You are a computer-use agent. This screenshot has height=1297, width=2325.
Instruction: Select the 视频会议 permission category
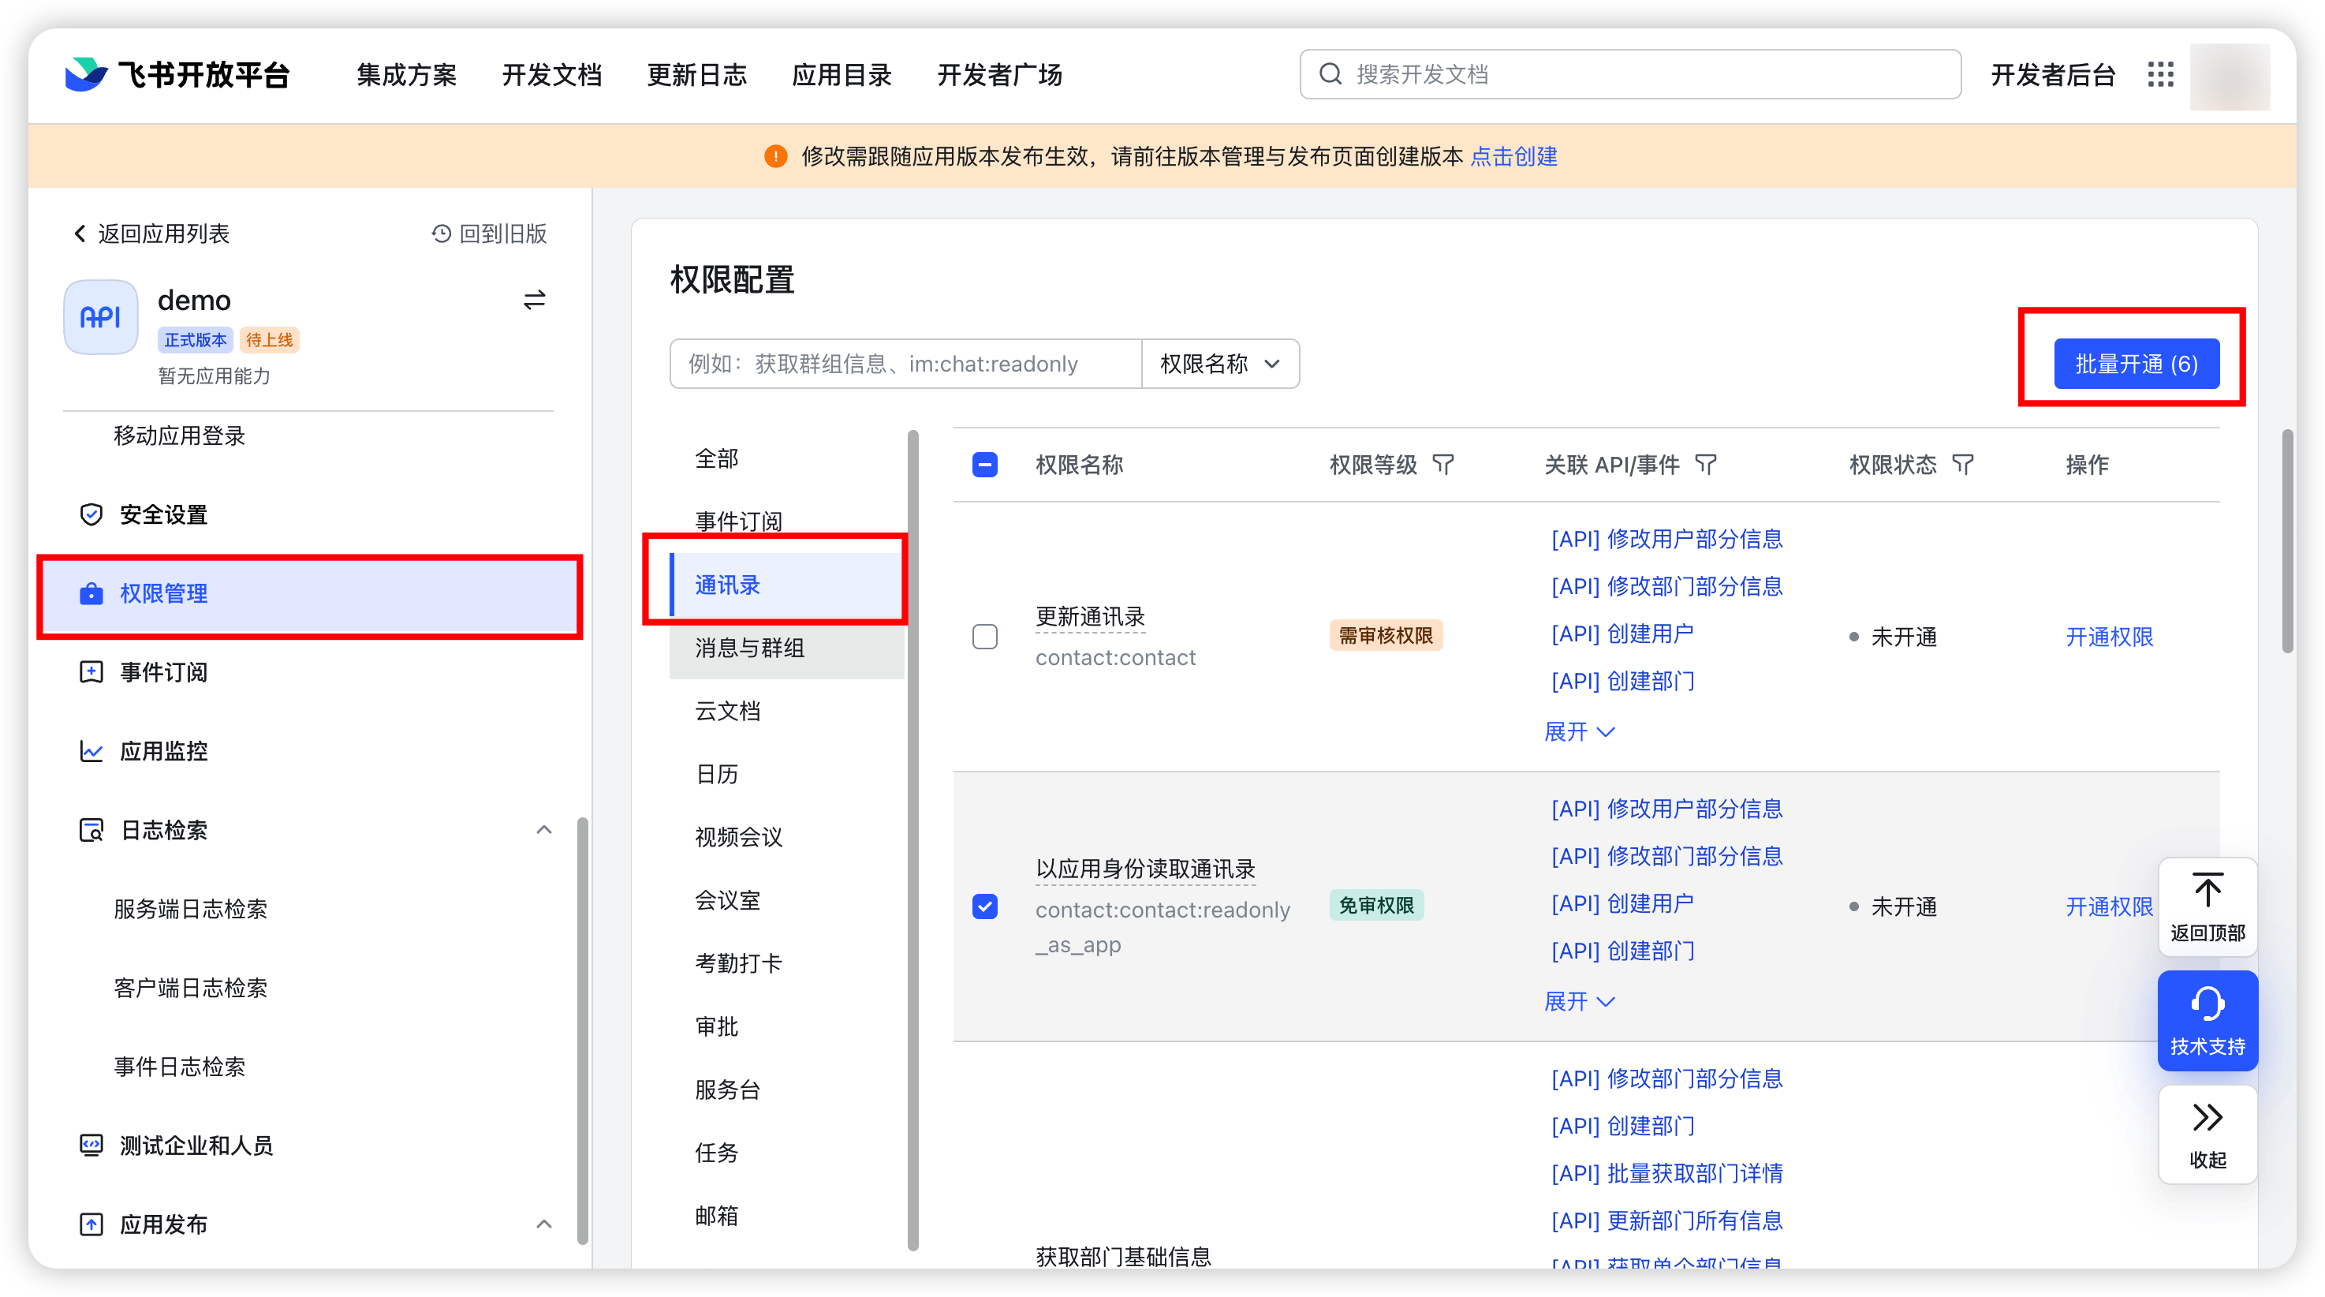coord(787,837)
